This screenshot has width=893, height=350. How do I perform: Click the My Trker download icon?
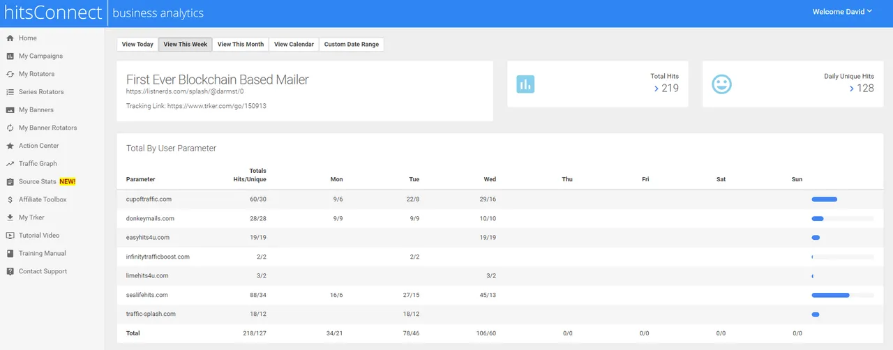pyautogui.click(x=10, y=218)
